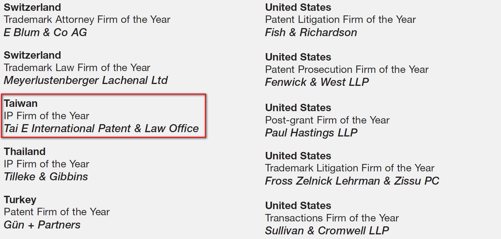Viewport: 501px width, 239px height.
Task: Click the Fish & Richardson firm name
Action: click(x=311, y=32)
